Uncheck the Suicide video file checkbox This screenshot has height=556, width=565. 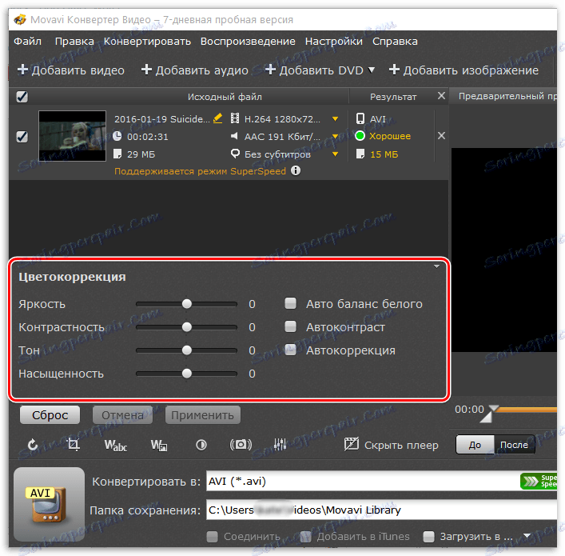pos(22,136)
